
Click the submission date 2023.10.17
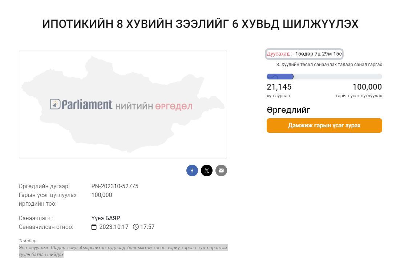click(x=114, y=227)
